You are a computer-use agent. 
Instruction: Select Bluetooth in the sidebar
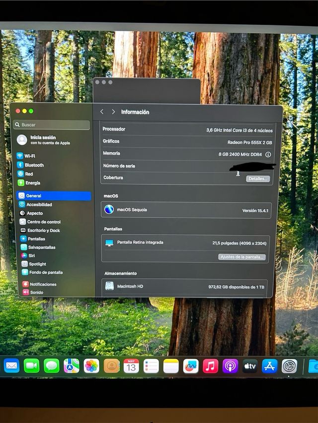tap(53, 165)
